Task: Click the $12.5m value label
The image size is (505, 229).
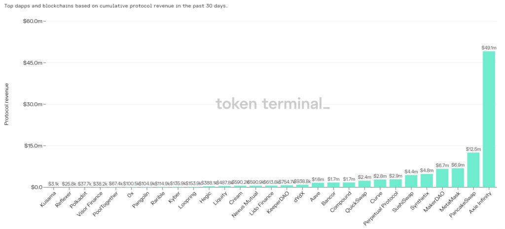Action: [x=473, y=148]
